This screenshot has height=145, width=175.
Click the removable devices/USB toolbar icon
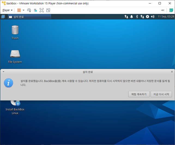pyautogui.click(x=35, y=10)
